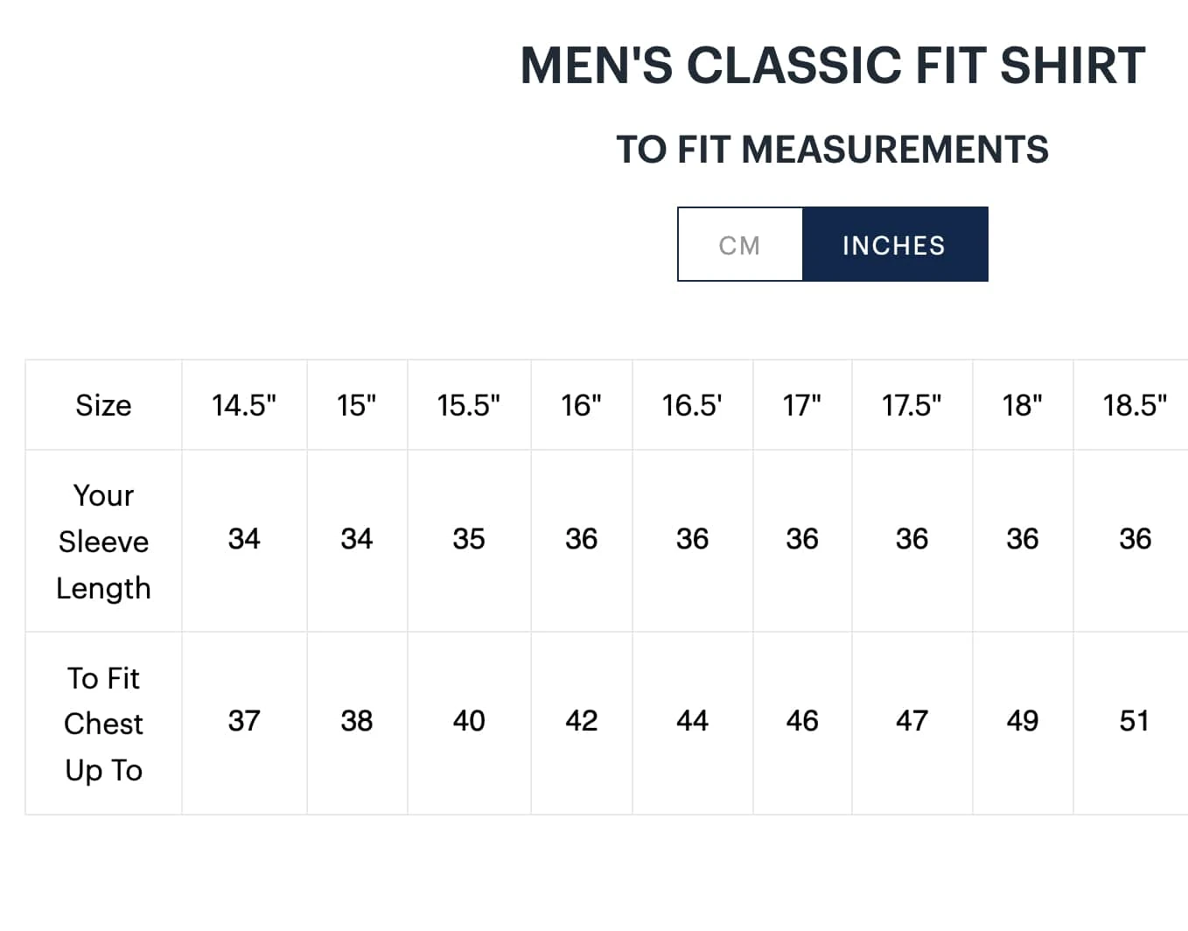Click the sleeve length 35 cell
The height and width of the screenshot is (931, 1188).
pyautogui.click(x=468, y=539)
